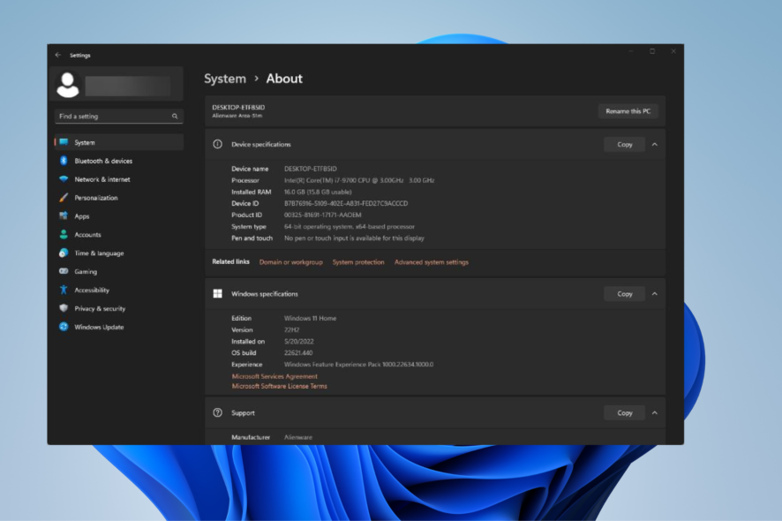Image resolution: width=782 pixels, height=521 pixels.
Task: Click the Windows 11 Home edition text
Action: [310, 319]
